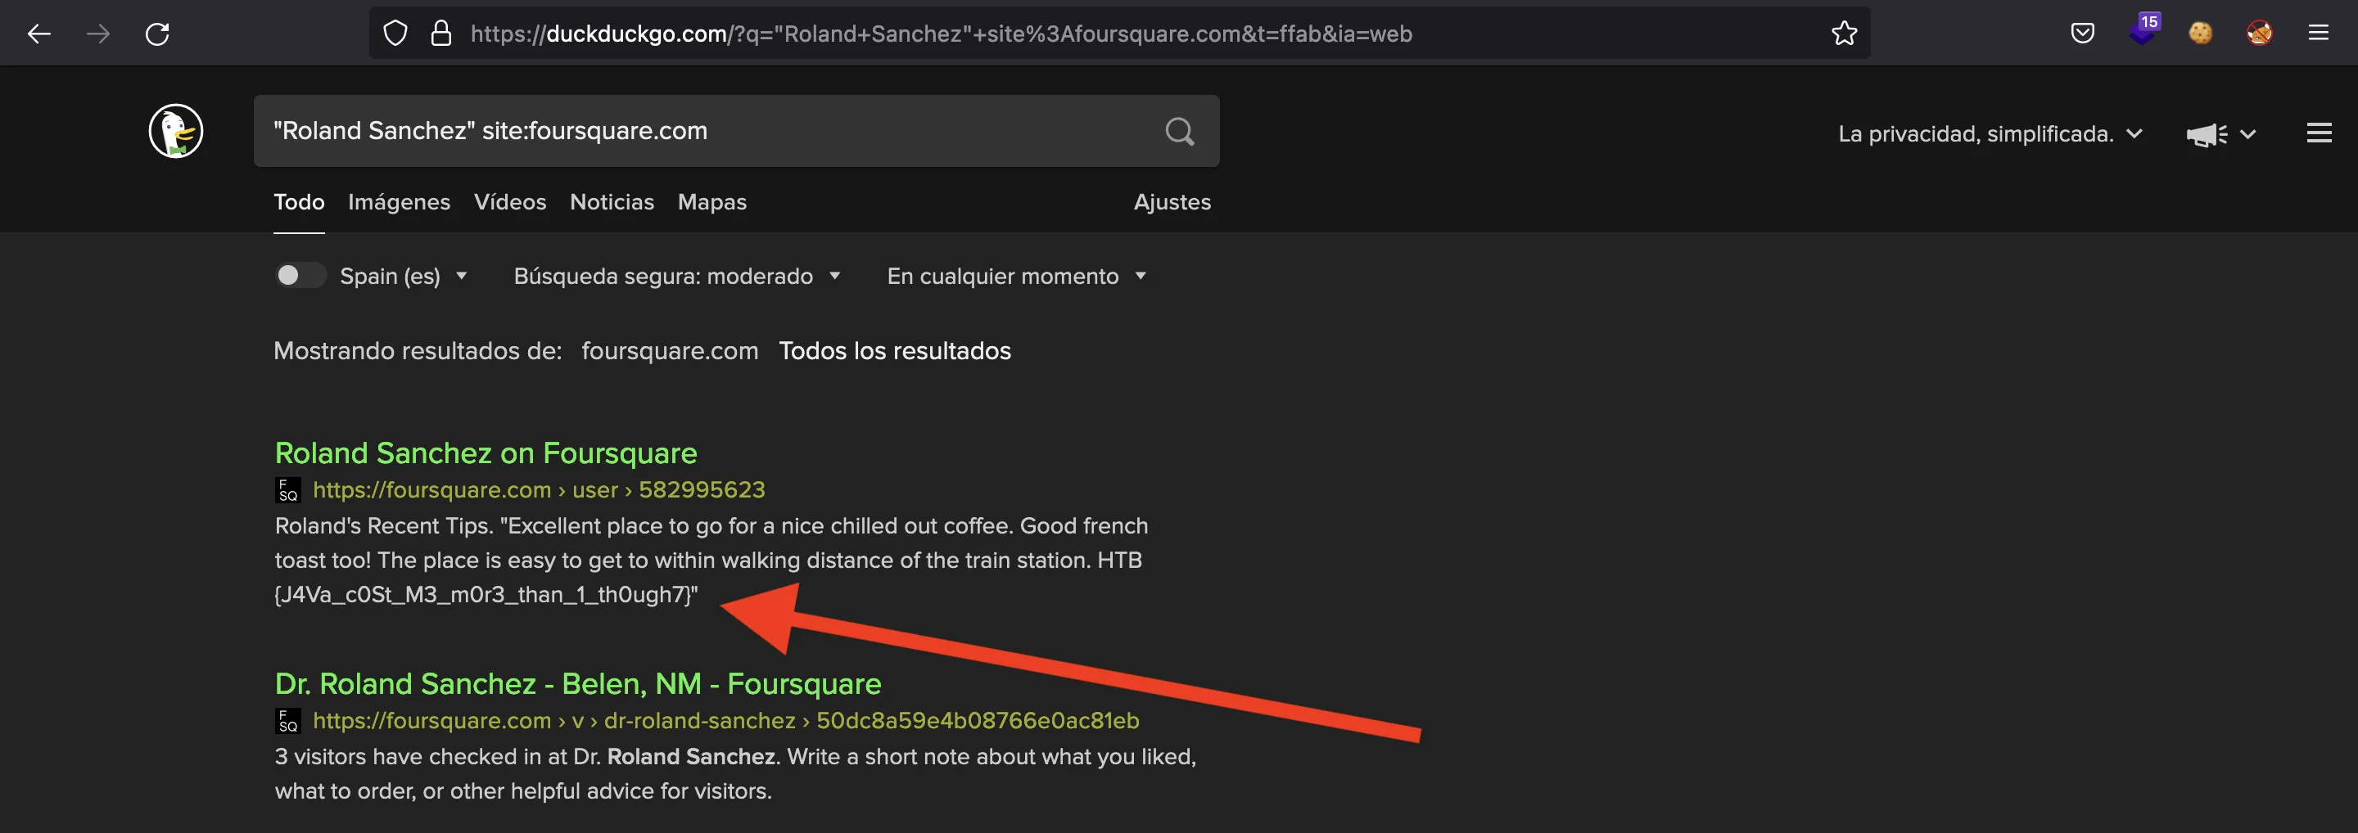
Task: Go back with the browser back arrow
Action: [38, 34]
